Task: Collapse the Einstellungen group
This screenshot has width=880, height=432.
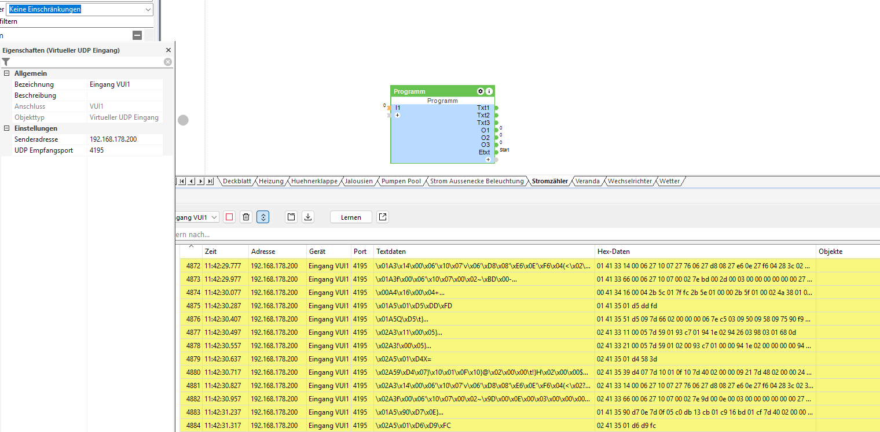Action: (x=6, y=128)
